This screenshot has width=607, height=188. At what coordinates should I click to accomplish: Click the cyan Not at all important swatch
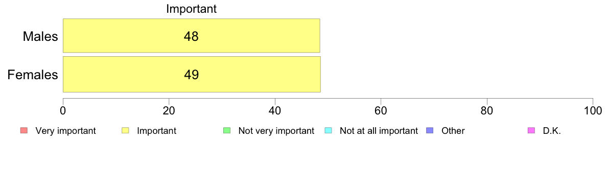click(x=328, y=131)
